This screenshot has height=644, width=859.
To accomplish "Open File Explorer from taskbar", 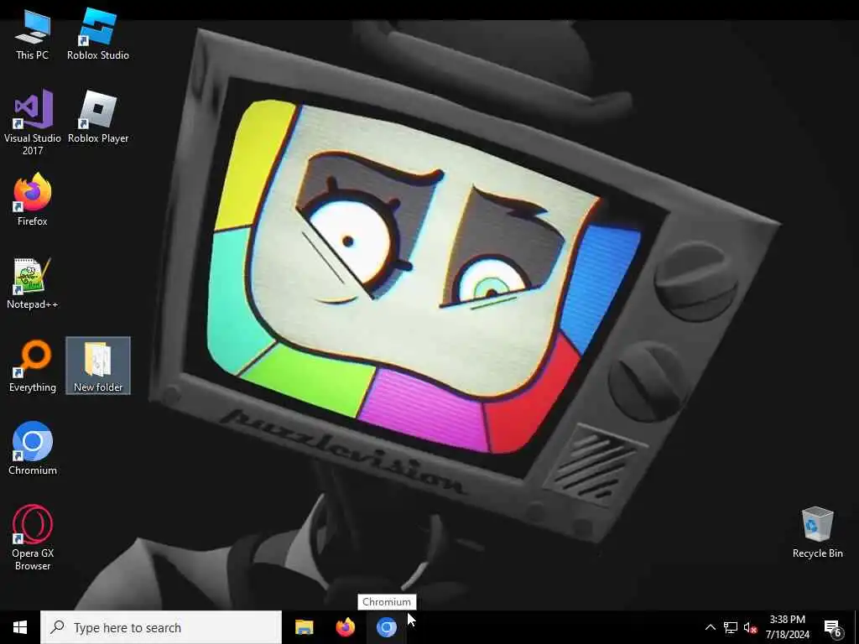I will [304, 627].
